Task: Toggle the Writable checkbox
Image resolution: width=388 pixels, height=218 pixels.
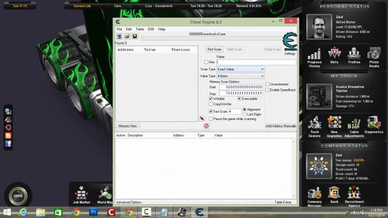Action: (x=210, y=99)
